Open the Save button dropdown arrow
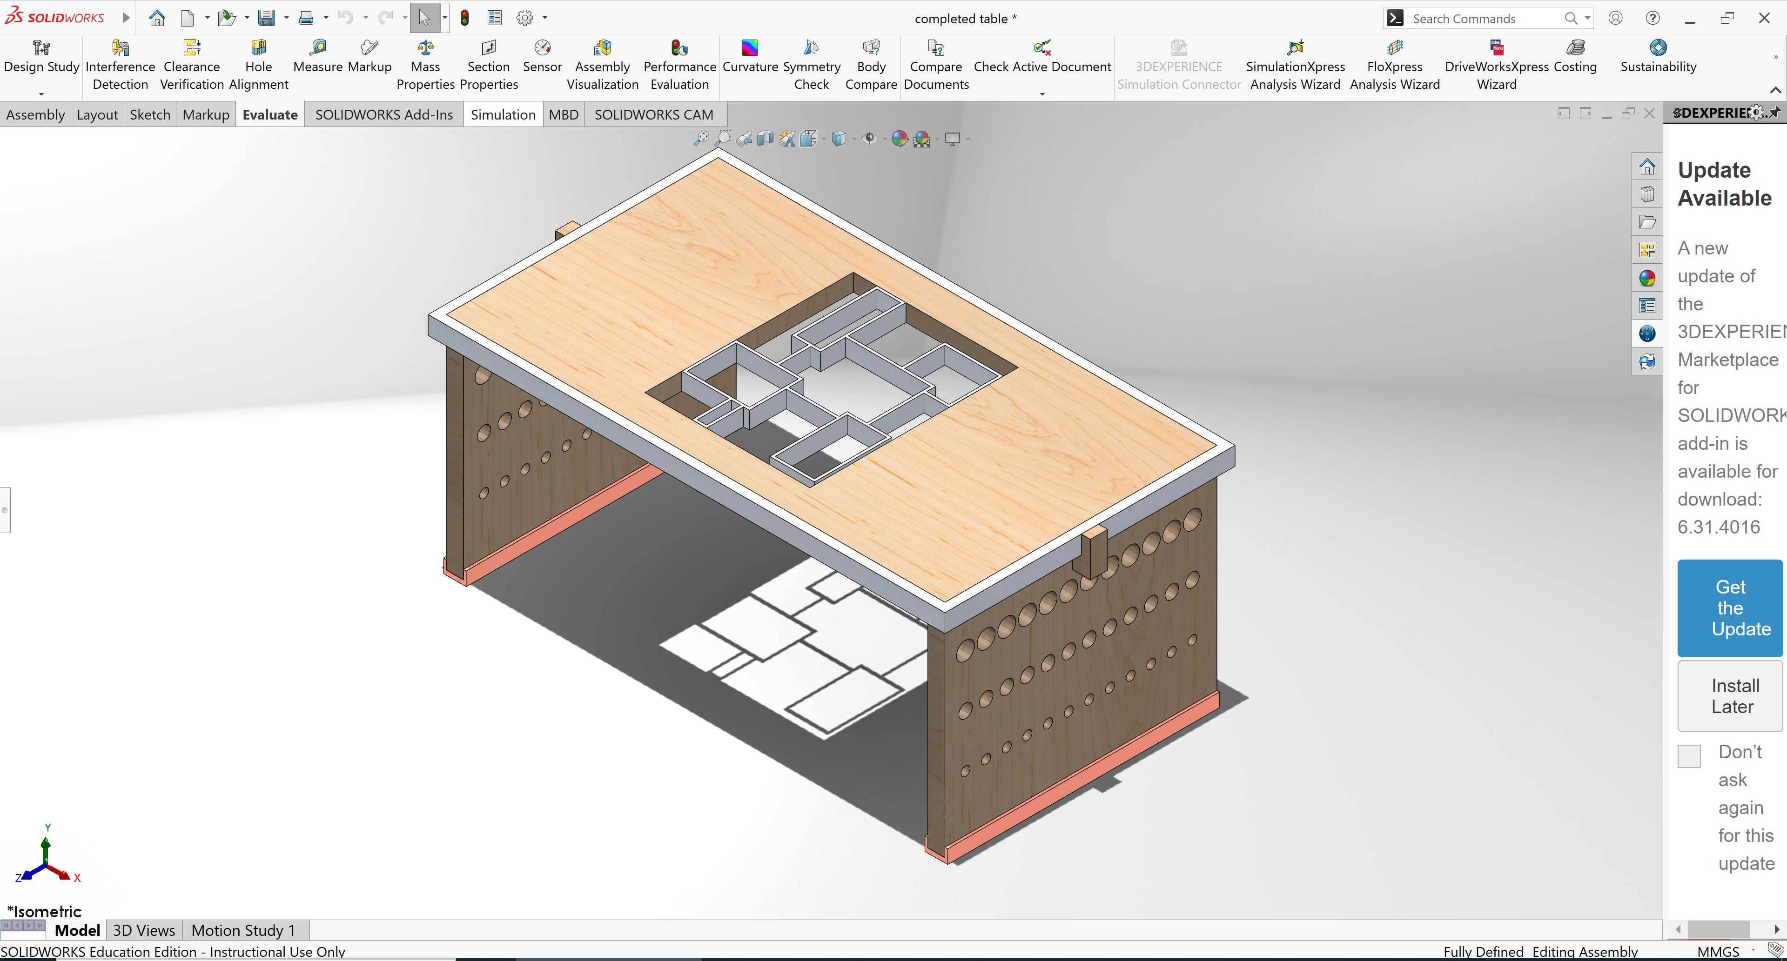The height and width of the screenshot is (961, 1787). (286, 18)
